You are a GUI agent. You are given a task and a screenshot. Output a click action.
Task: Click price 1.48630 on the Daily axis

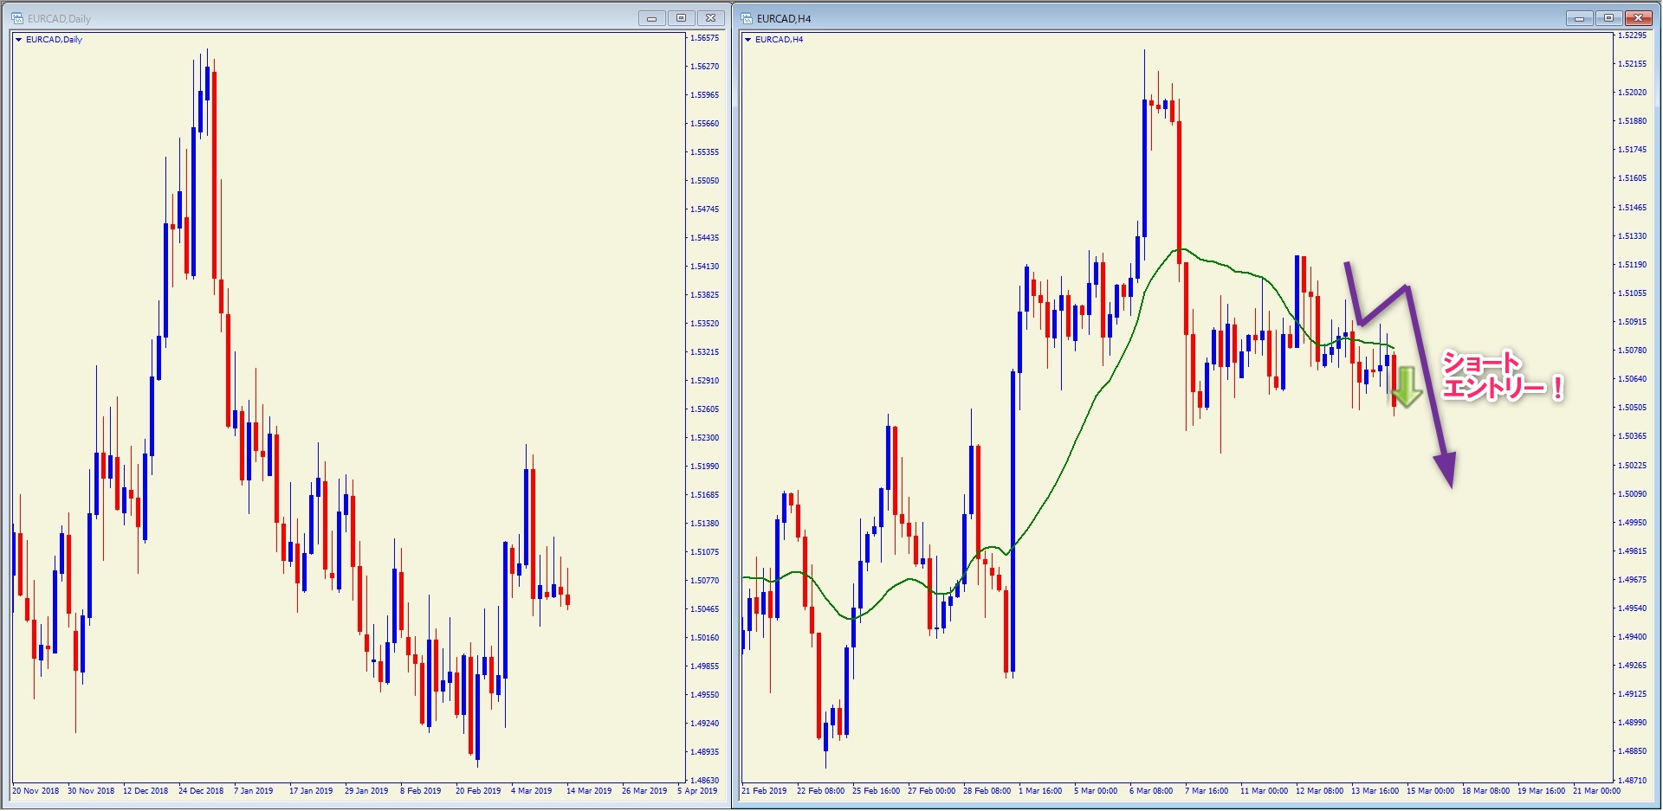point(705,781)
